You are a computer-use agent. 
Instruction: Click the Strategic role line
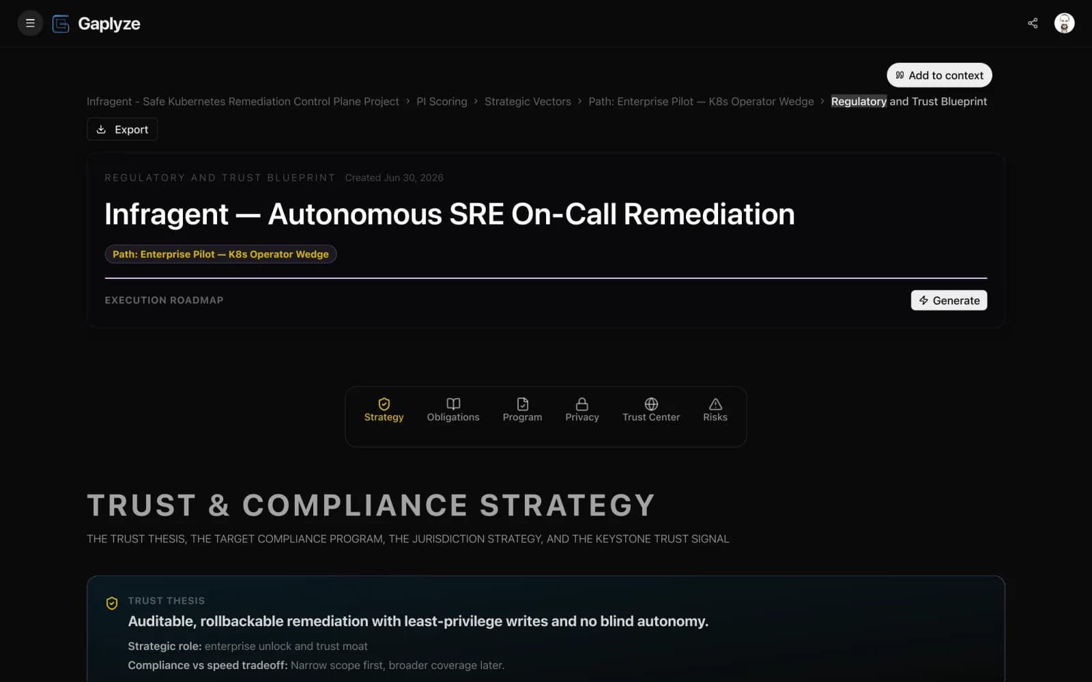pyautogui.click(x=248, y=646)
